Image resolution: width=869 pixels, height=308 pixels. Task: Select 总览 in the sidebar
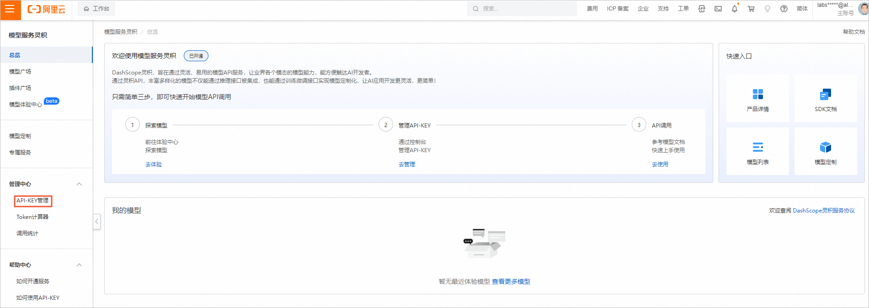point(46,55)
